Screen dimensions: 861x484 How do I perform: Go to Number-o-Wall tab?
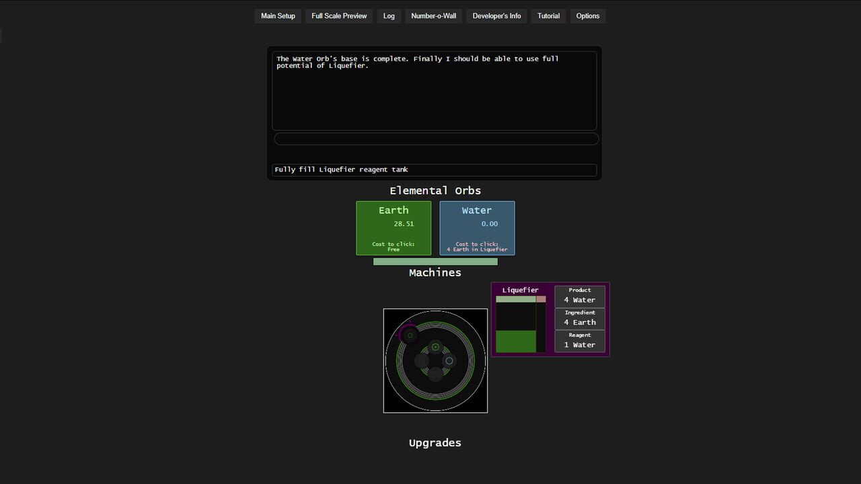(x=433, y=16)
